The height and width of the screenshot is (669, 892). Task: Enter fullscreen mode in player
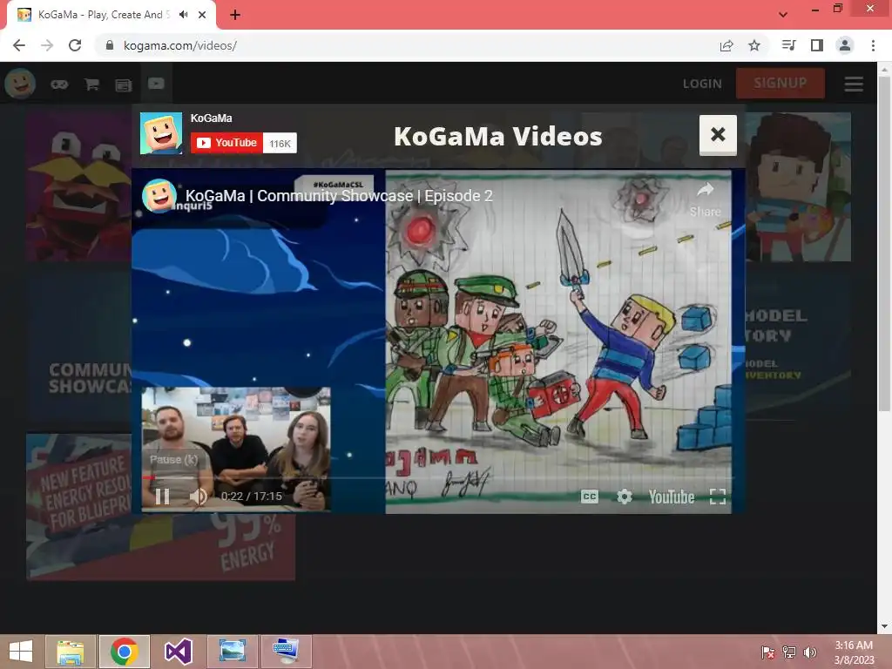tap(718, 497)
